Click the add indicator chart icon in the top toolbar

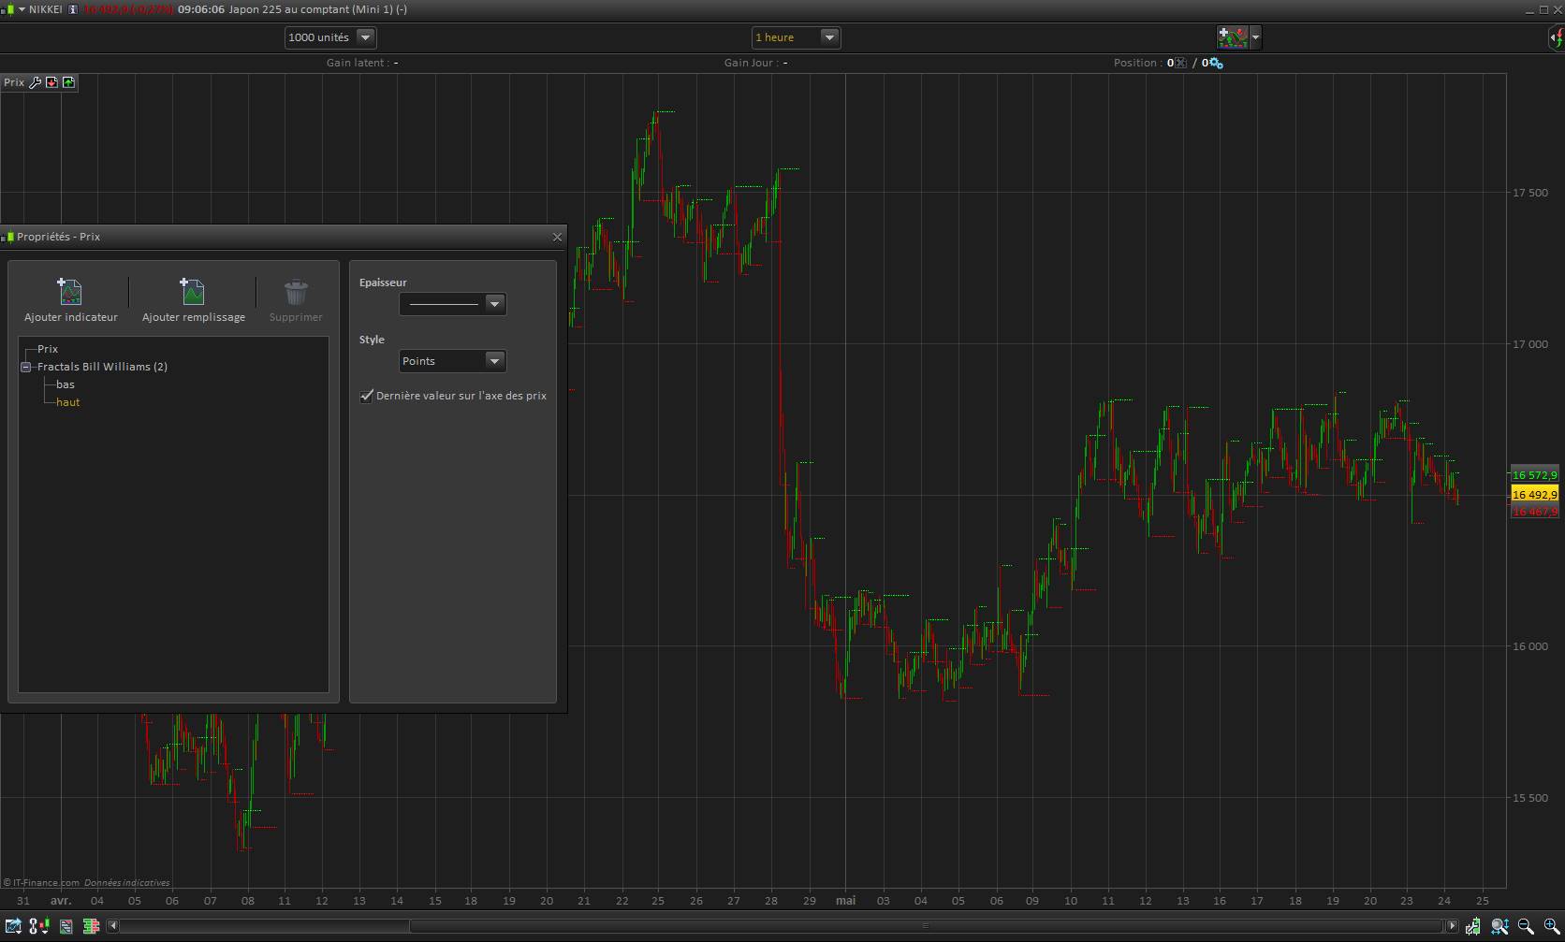(x=1233, y=37)
